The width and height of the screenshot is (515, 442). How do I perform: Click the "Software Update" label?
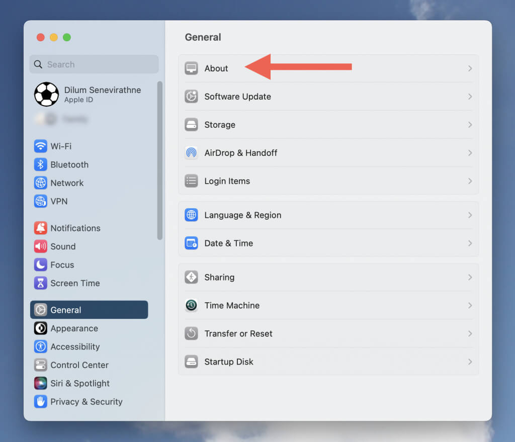pos(238,97)
